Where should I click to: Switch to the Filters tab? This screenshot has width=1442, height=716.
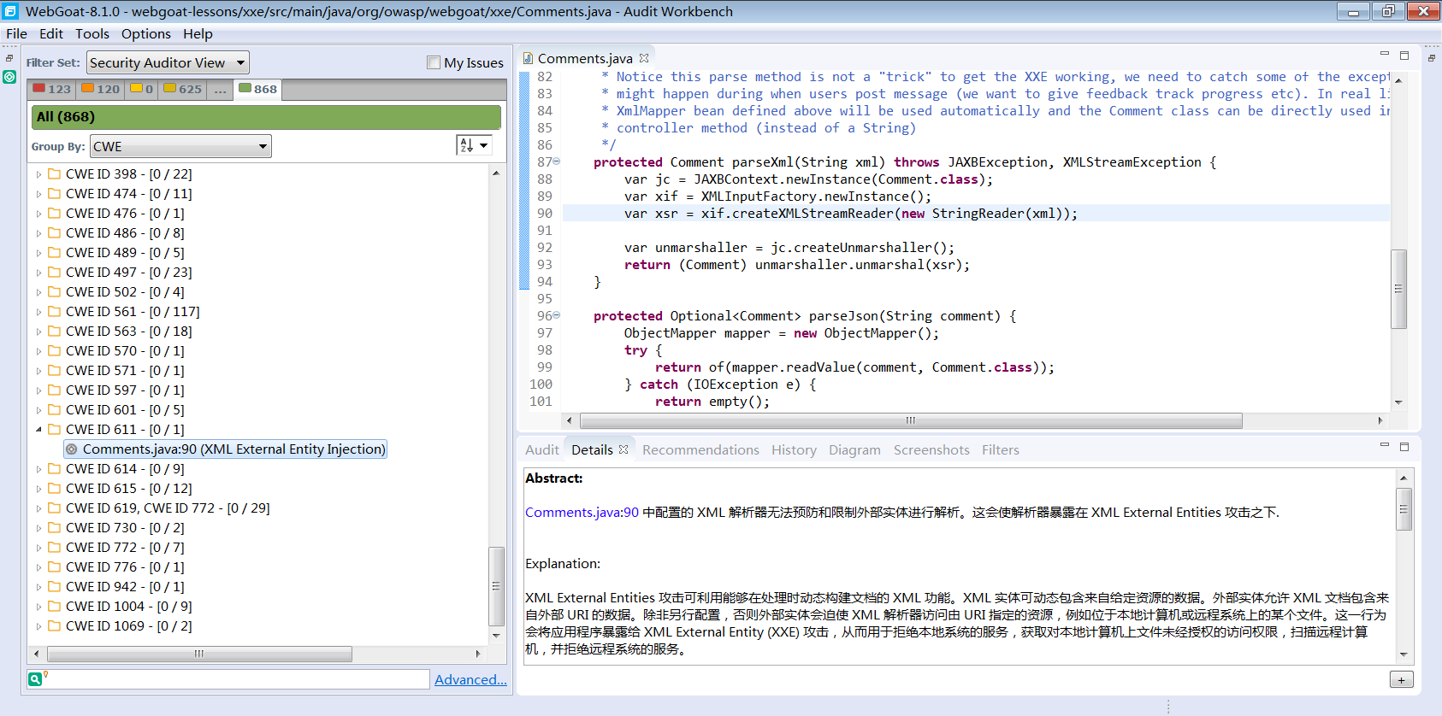point(1000,449)
